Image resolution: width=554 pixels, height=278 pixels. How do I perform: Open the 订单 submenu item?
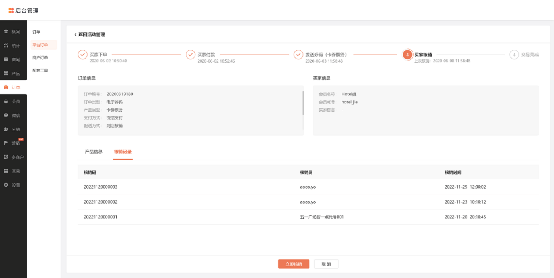pos(36,32)
